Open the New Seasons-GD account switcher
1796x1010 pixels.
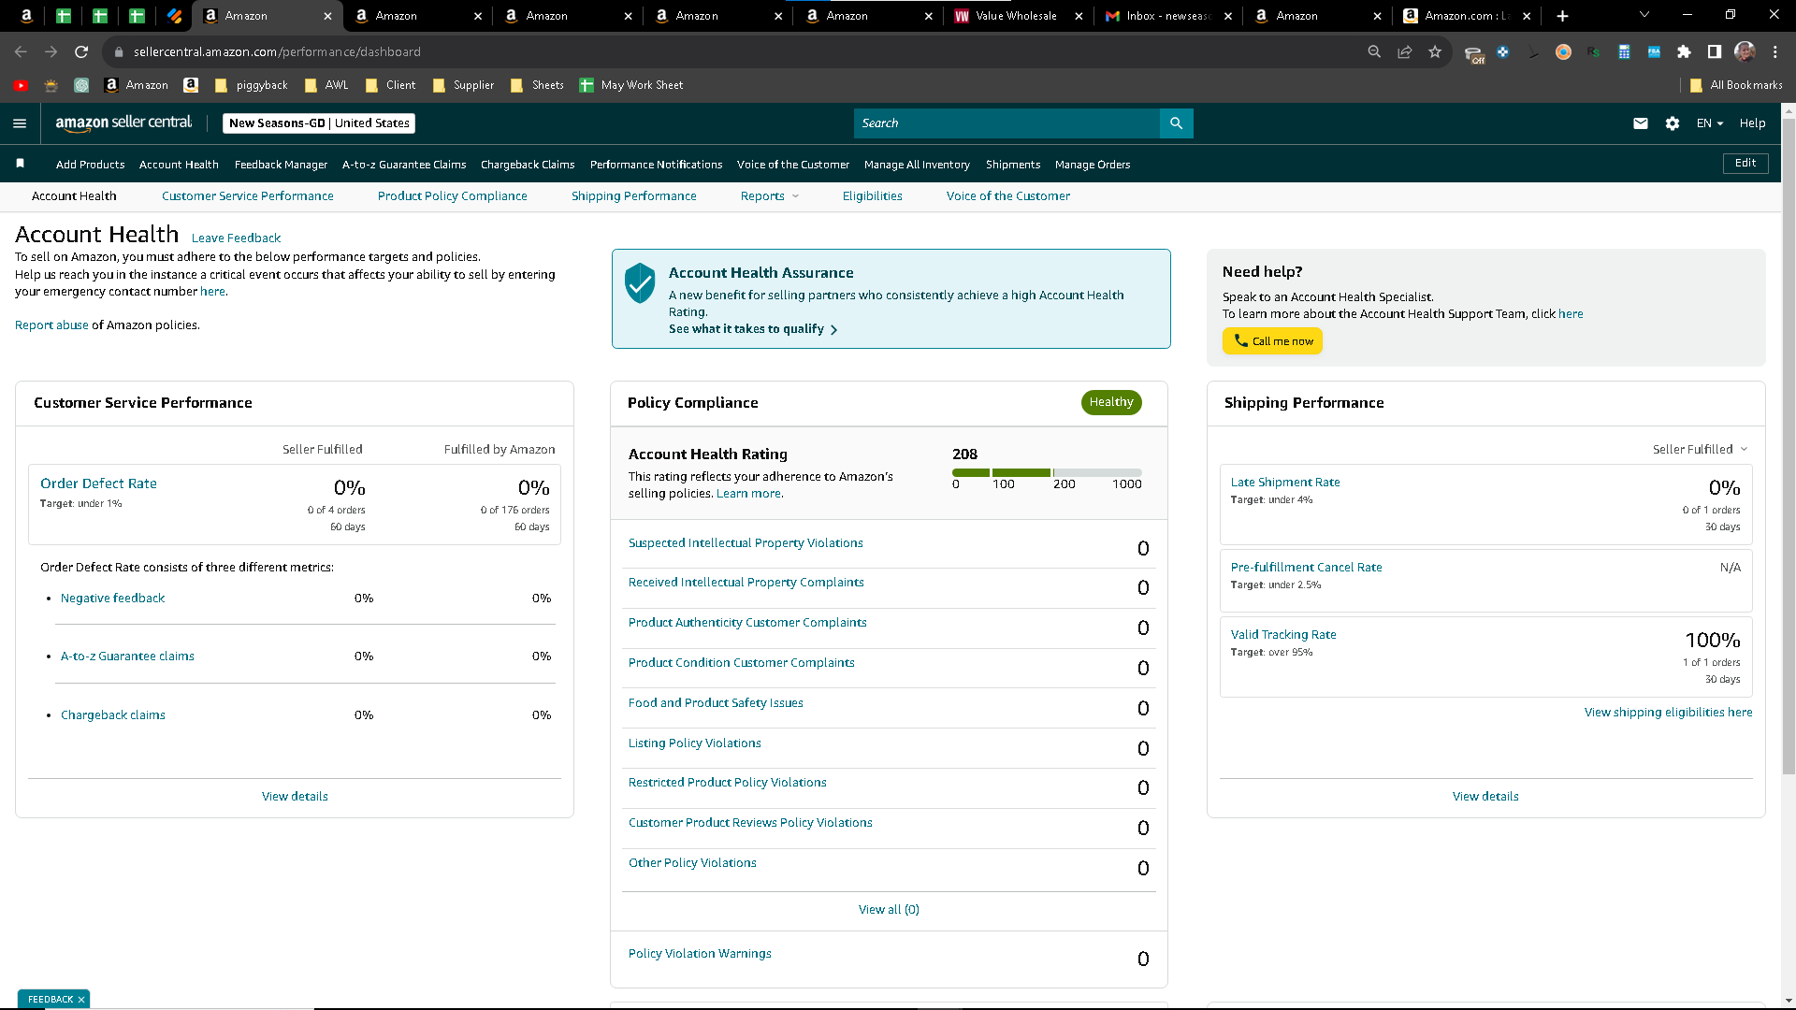tap(319, 123)
